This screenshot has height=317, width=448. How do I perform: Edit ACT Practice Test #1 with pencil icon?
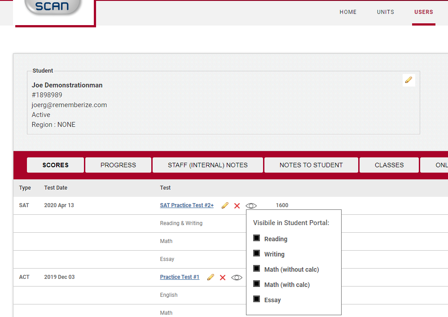pos(211,278)
